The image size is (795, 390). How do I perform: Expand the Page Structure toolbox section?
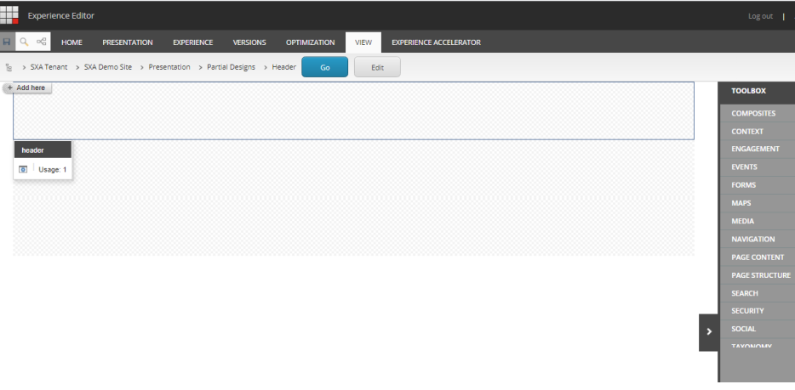click(760, 275)
